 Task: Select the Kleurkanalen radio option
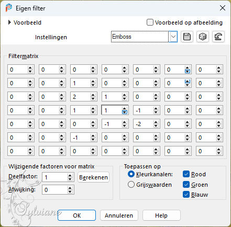click(x=131, y=174)
